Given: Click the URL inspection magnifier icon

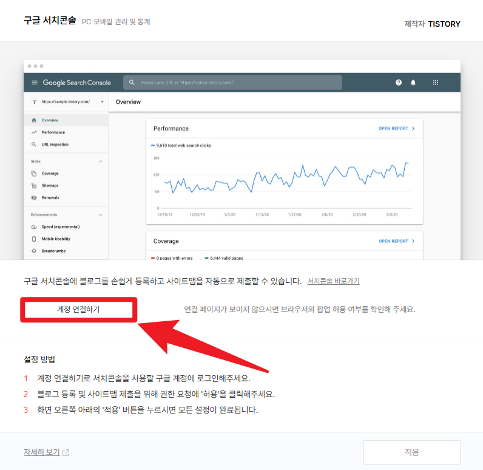Looking at the screenshot, I should [34, 145].
